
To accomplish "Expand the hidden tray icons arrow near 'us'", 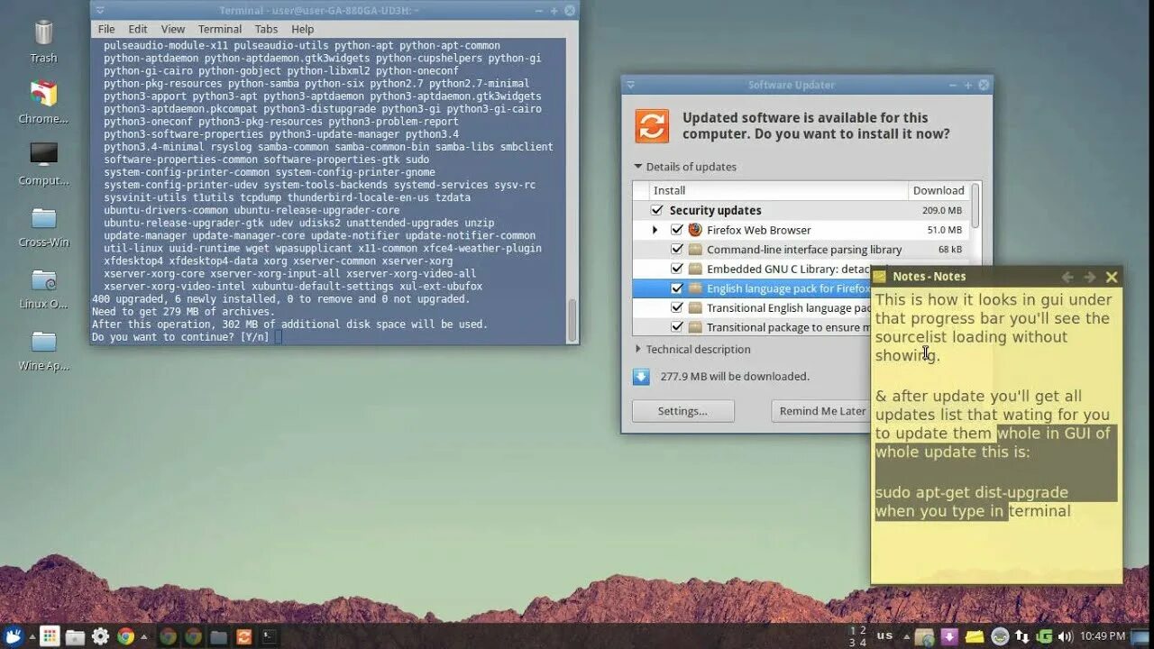I will (907, 637).
